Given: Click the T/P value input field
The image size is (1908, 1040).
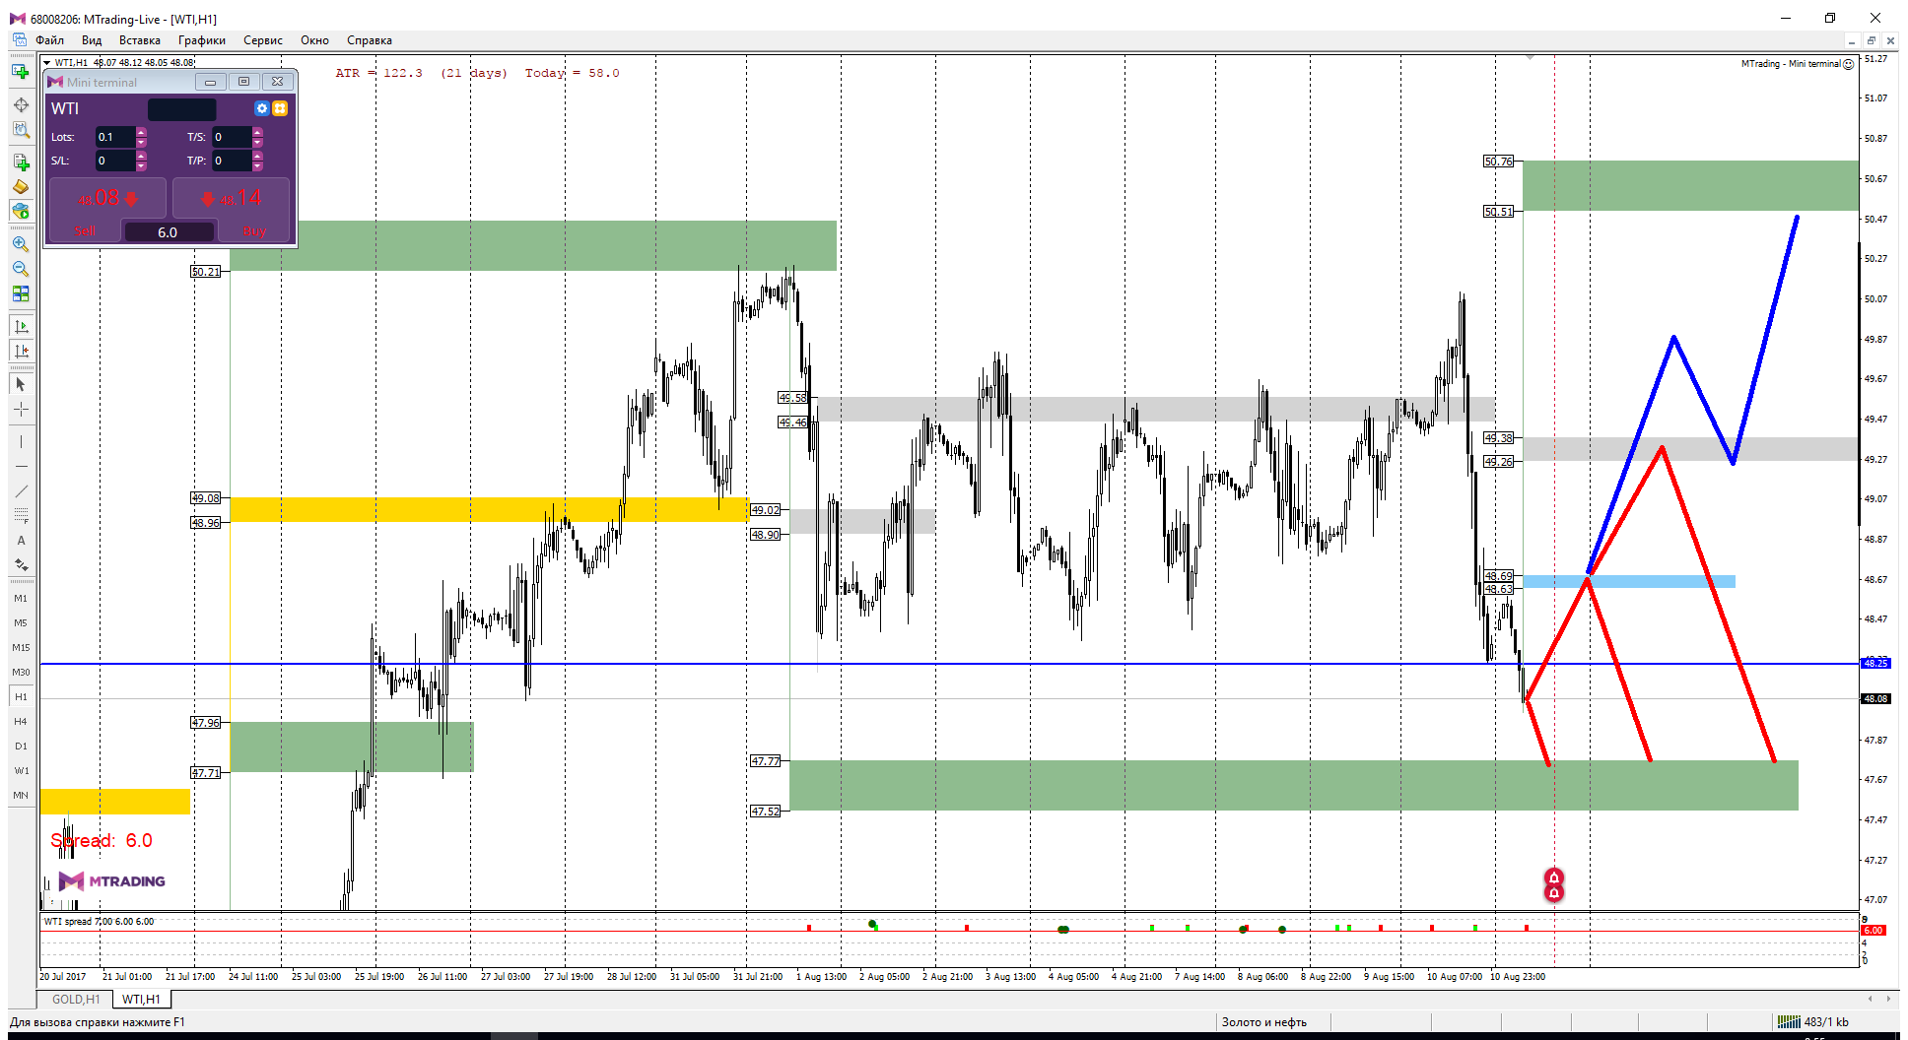Looking at the screenshot, I should point(232,161).
